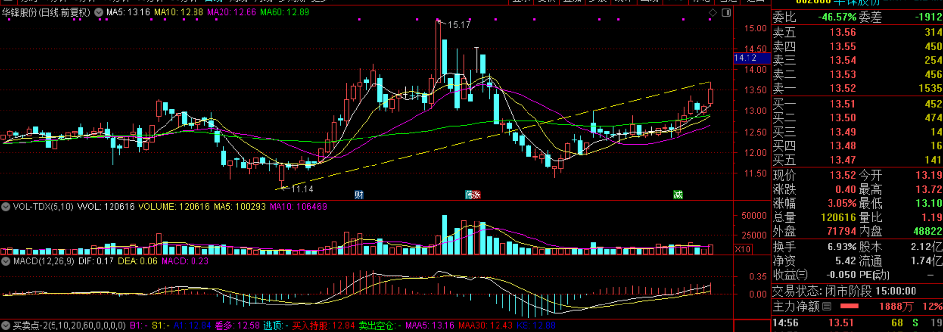Viewport: 943px width, 332px height.
Task: Select the 卖五 13.56 order row
Action: tap(857, 32)
